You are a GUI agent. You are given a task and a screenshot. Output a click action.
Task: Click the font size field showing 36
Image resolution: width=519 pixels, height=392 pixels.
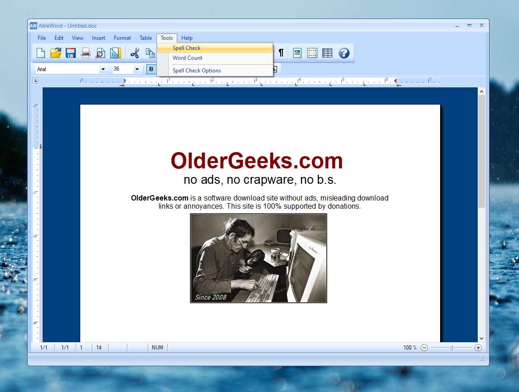[x=123, y=69]
